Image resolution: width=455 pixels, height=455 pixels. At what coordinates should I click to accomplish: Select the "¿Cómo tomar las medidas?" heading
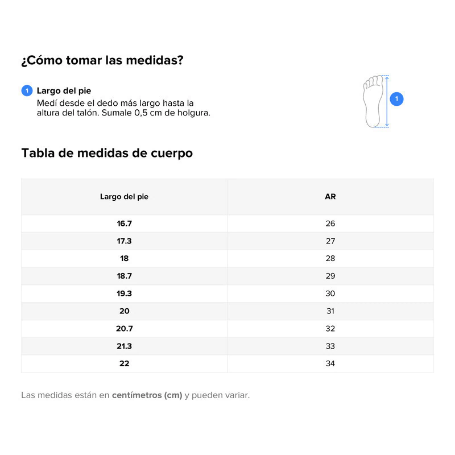pos(102,60)
